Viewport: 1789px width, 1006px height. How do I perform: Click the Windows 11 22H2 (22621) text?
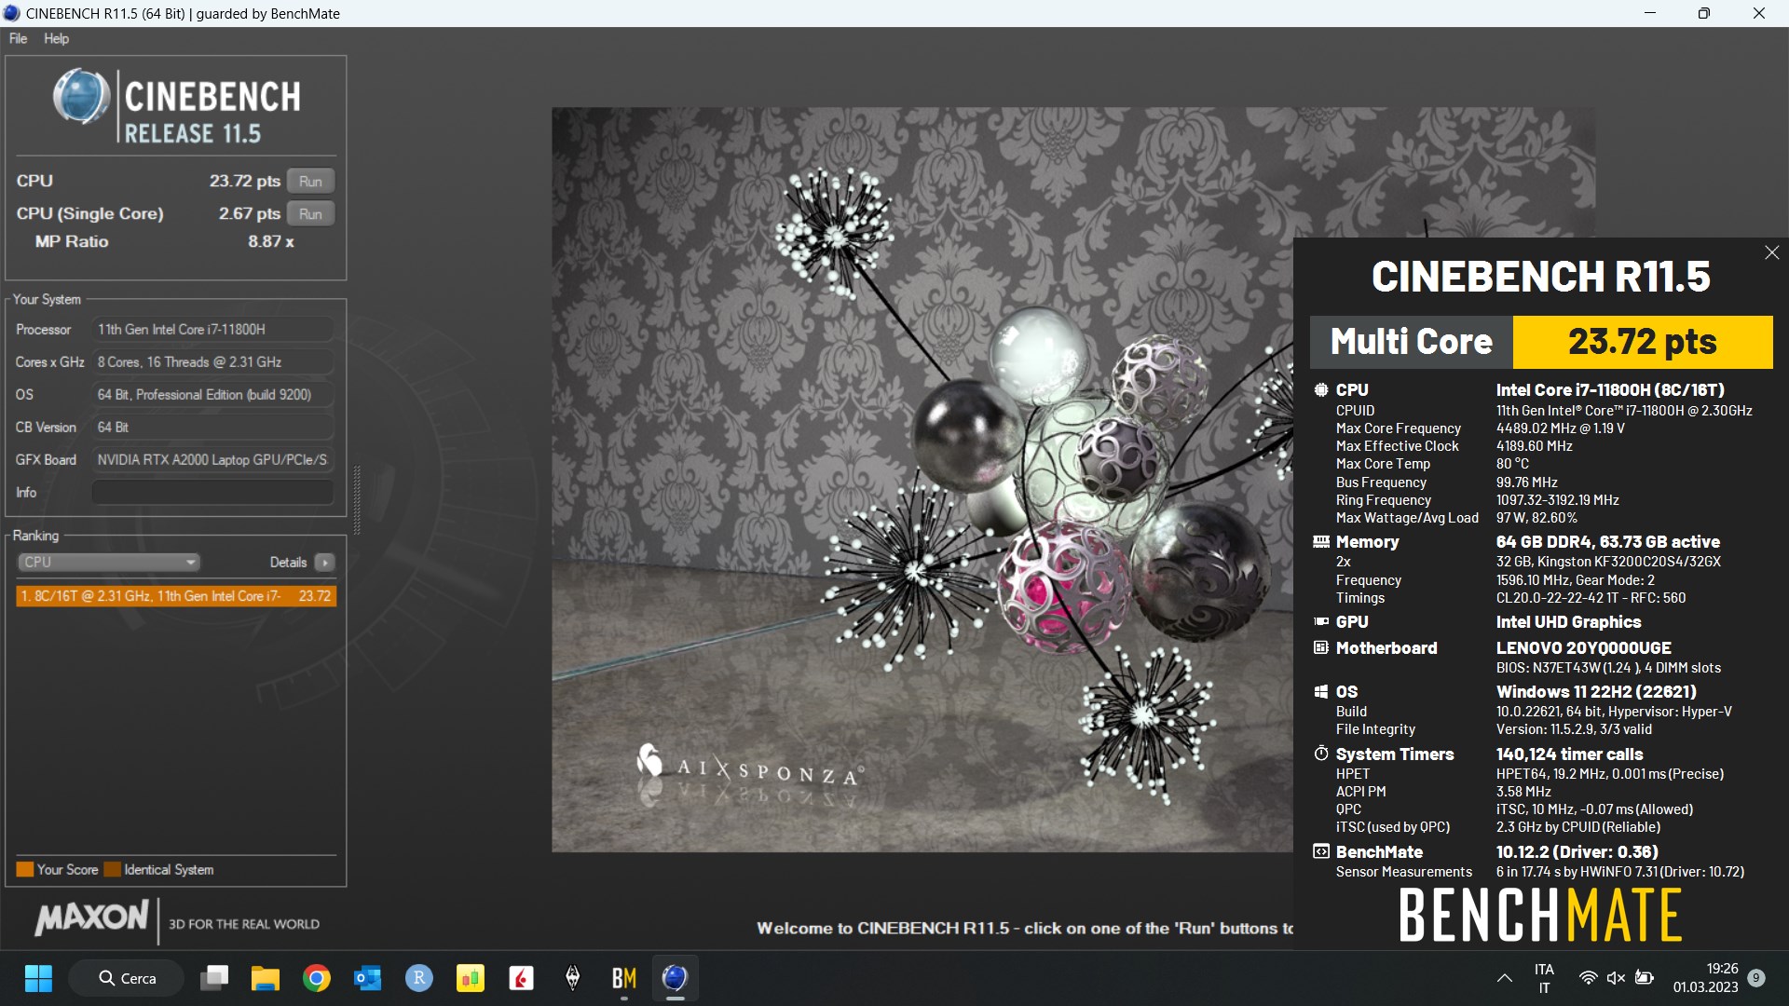[x=1596, y=691]
